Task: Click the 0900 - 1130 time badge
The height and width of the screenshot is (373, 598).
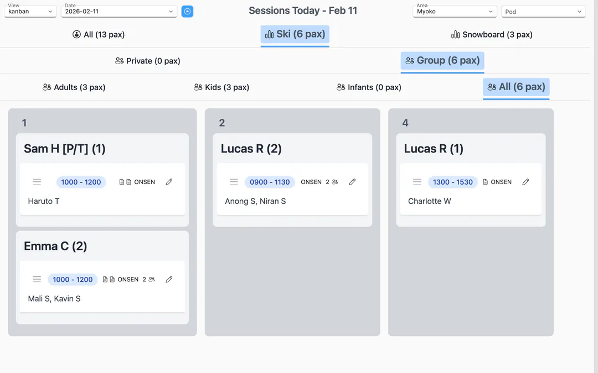Action: coord(270,182)
